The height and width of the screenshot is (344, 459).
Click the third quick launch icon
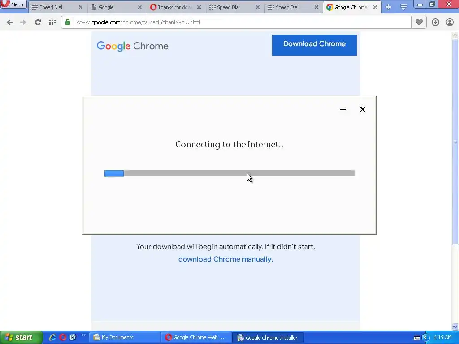tap(73, 337)
